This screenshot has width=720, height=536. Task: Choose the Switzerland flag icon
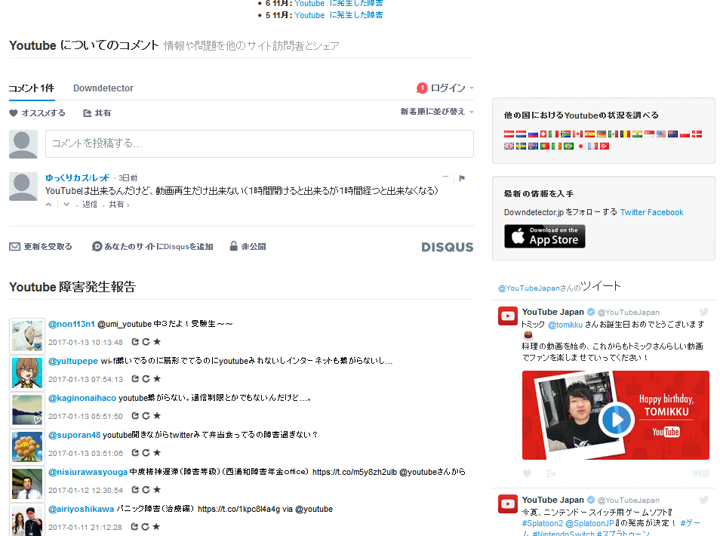tap(543, 134)
